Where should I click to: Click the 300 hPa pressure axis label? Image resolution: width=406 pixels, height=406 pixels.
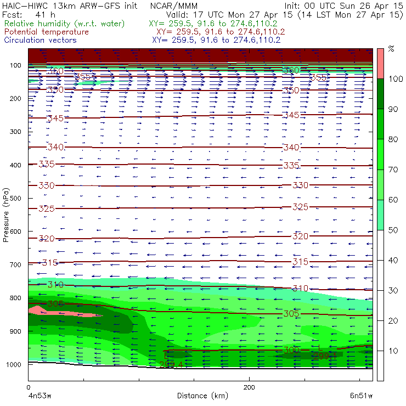[x=15, y=132]
